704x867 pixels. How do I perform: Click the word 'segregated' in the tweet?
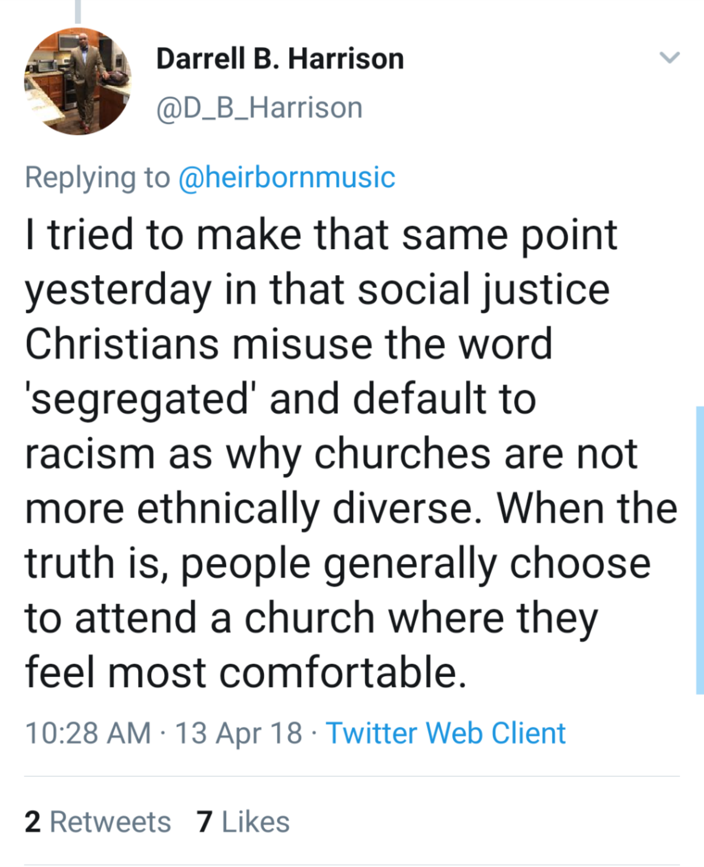[140, 399]
